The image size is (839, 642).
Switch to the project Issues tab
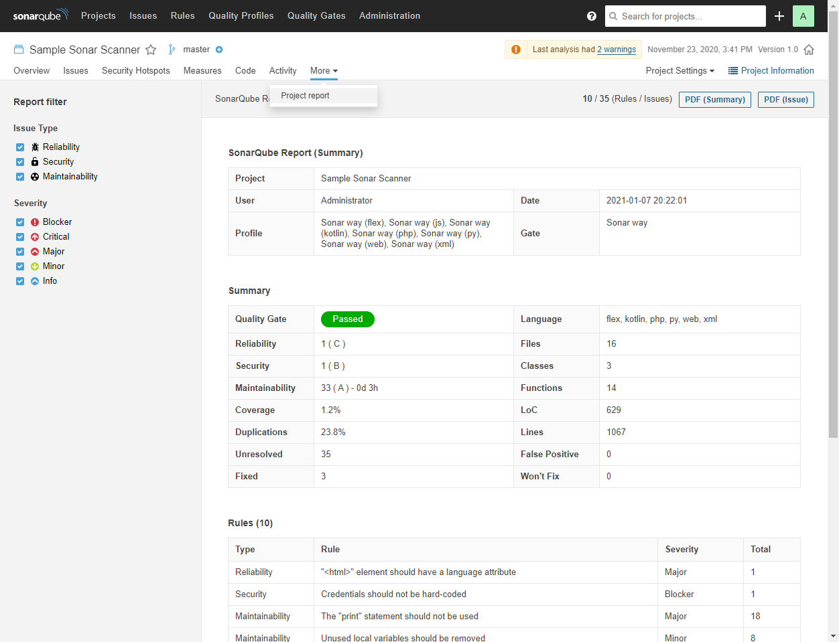(76, 71)
